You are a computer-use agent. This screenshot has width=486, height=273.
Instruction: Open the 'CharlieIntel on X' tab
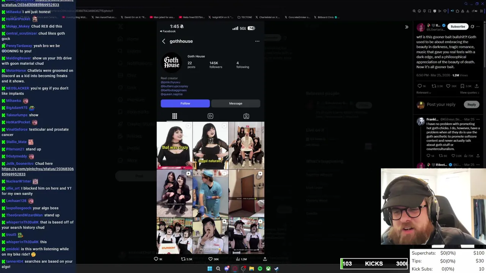[268, 17]
